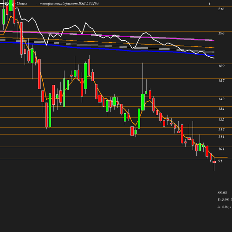This screenshot has width=232, height=232.
Task: Click the V: 2.98 volume text
Action: click(223, 200)
